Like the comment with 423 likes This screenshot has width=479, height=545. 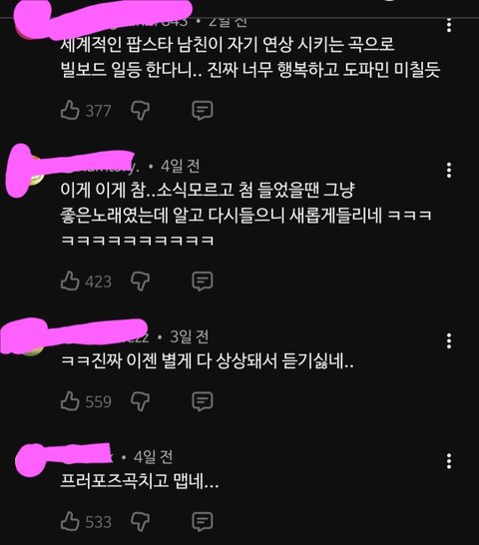click(x=70, y=280)
